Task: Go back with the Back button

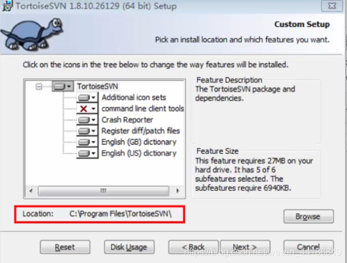Action: pos(193,247)
